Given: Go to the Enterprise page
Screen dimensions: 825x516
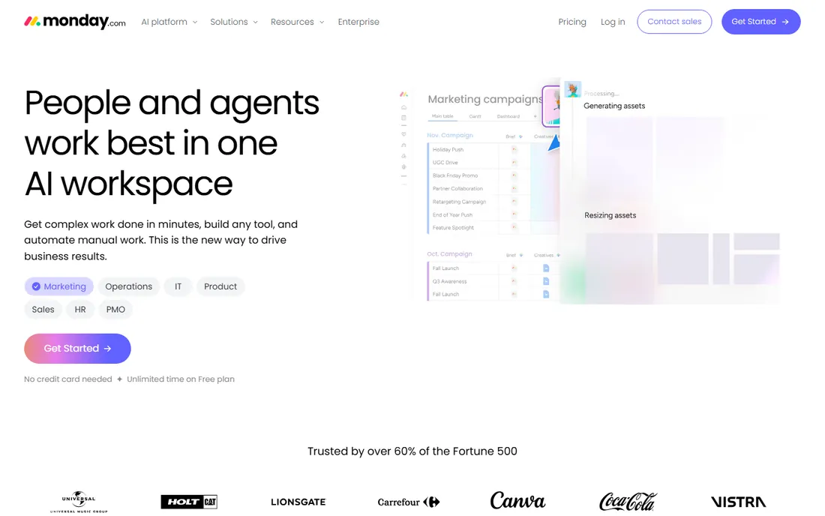Looking at the screenshot, I should pyautogui.click(x=358, y=22).
